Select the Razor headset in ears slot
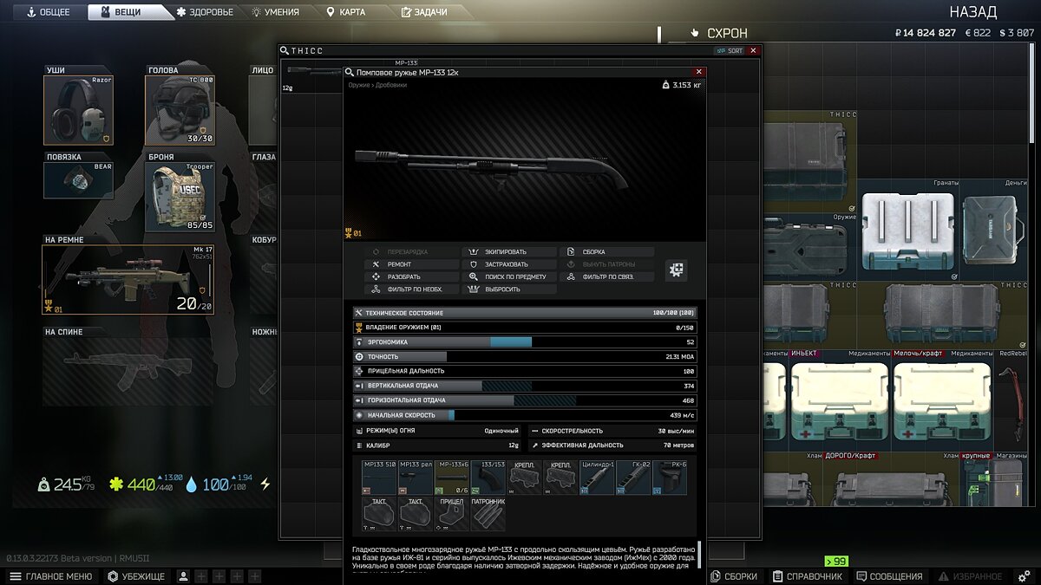The width and height of the screenshot is (1041, 585). (x=79, y=110)
